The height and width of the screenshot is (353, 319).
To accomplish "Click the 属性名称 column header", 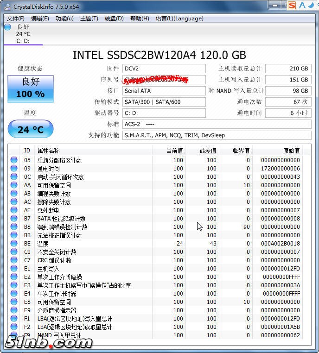I will (x=49, y=151).
